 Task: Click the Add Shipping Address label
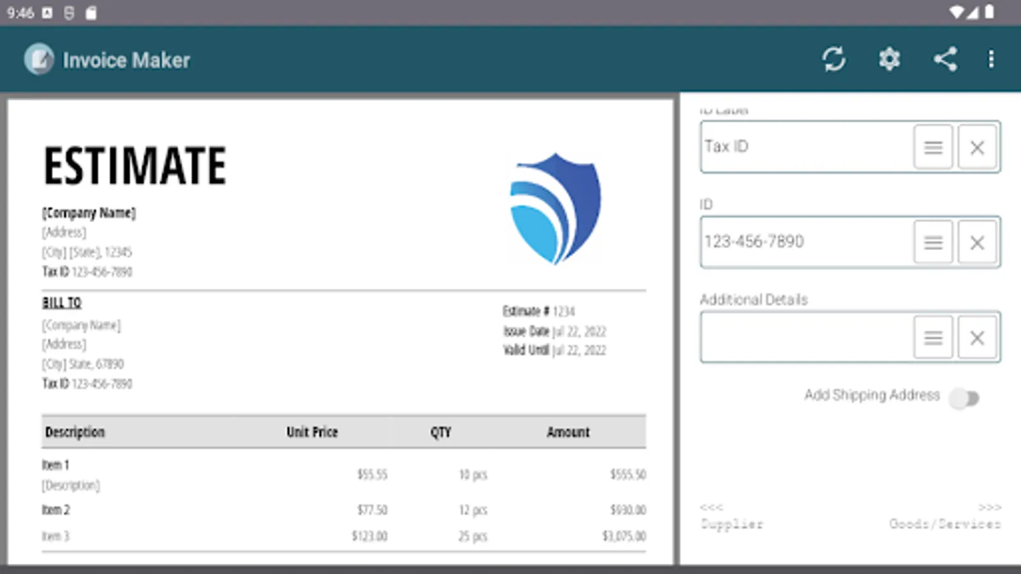pos(872,395)
